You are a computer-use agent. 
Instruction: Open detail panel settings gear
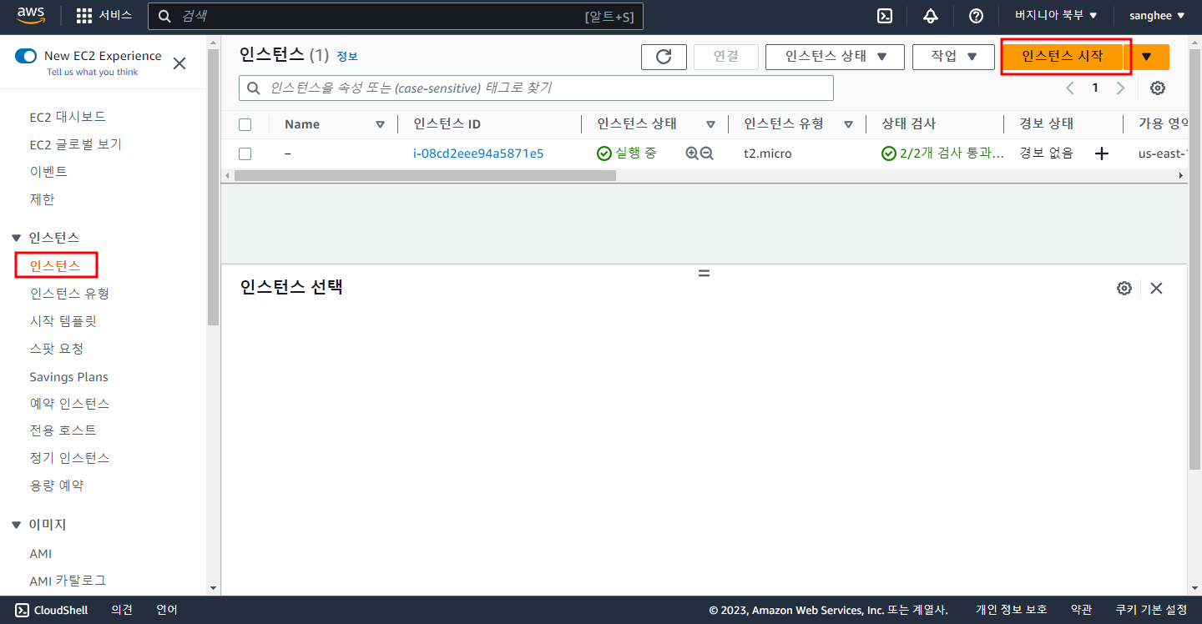pyautogui.click(x=1124, y=288)
